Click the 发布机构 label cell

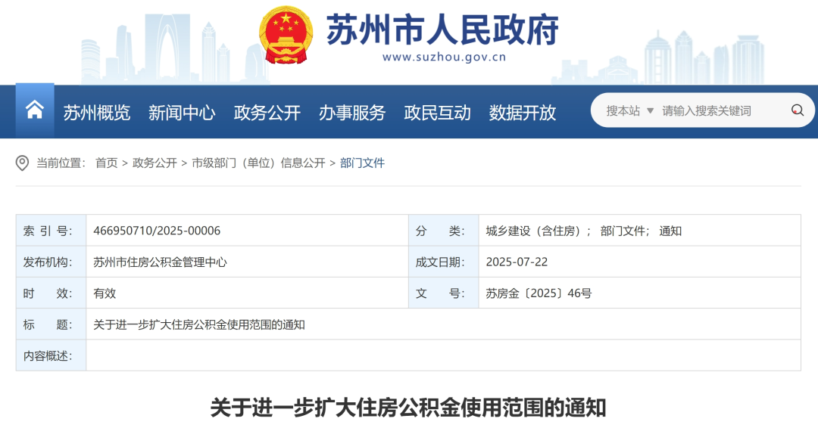coord(52,262)
